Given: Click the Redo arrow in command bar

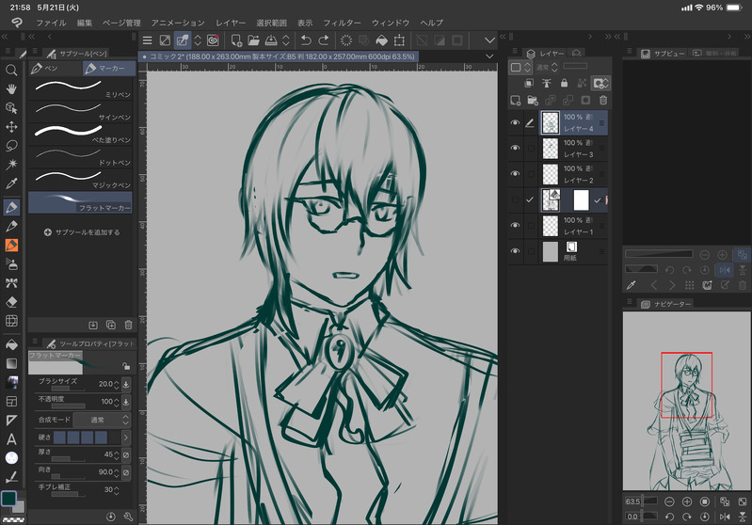Looking at the screenshot, I should click(324, 40).
